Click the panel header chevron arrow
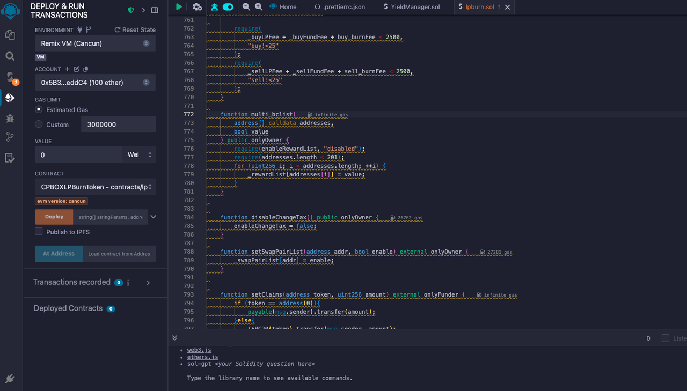The image size is (687, 391). click(x=143, y=10)
